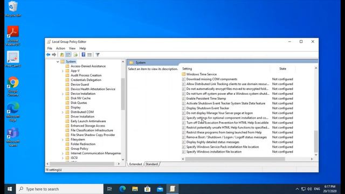Open Microsoft Teams desktop icon
345x194 pixels.
tap(13, 136)
